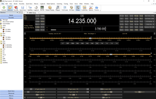
Task: Open the CW Keying dropdown
Action: click(x=150, y=22)
